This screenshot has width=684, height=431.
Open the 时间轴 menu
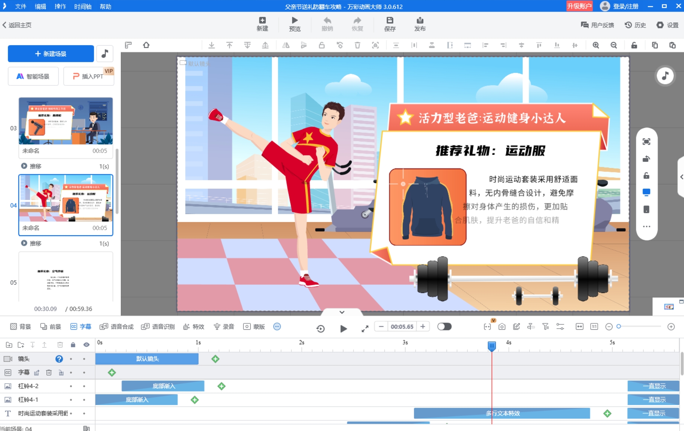[83, 6]
